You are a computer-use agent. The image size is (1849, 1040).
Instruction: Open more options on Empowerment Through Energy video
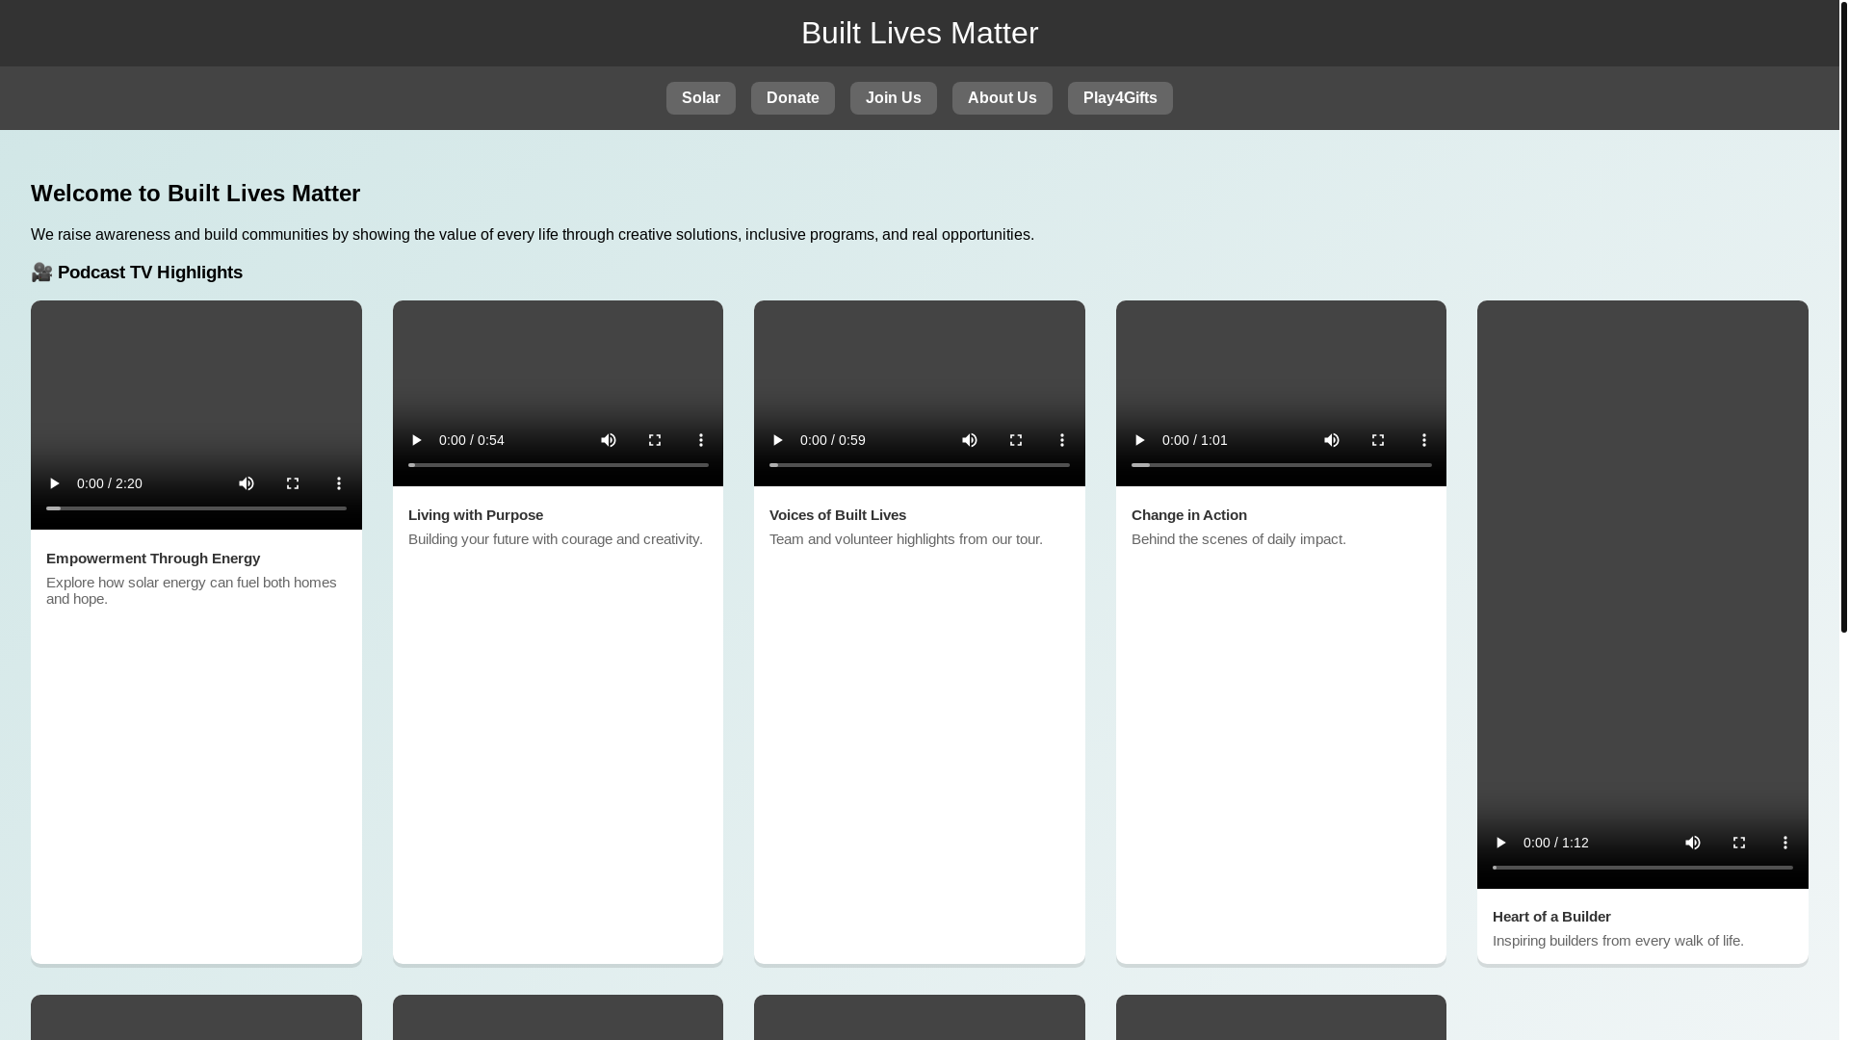pyautogui.click(x=339, y=483)
